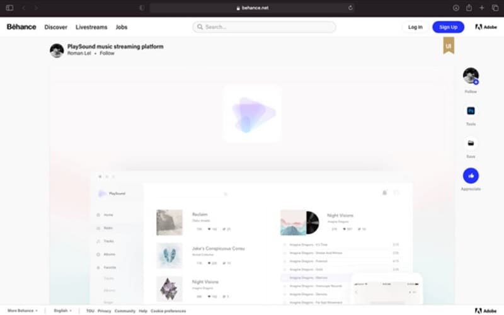Appreciate the project with thumbs-up button
Image resolution: width=504 pixels, height=315 pixels.
[471, 176]
